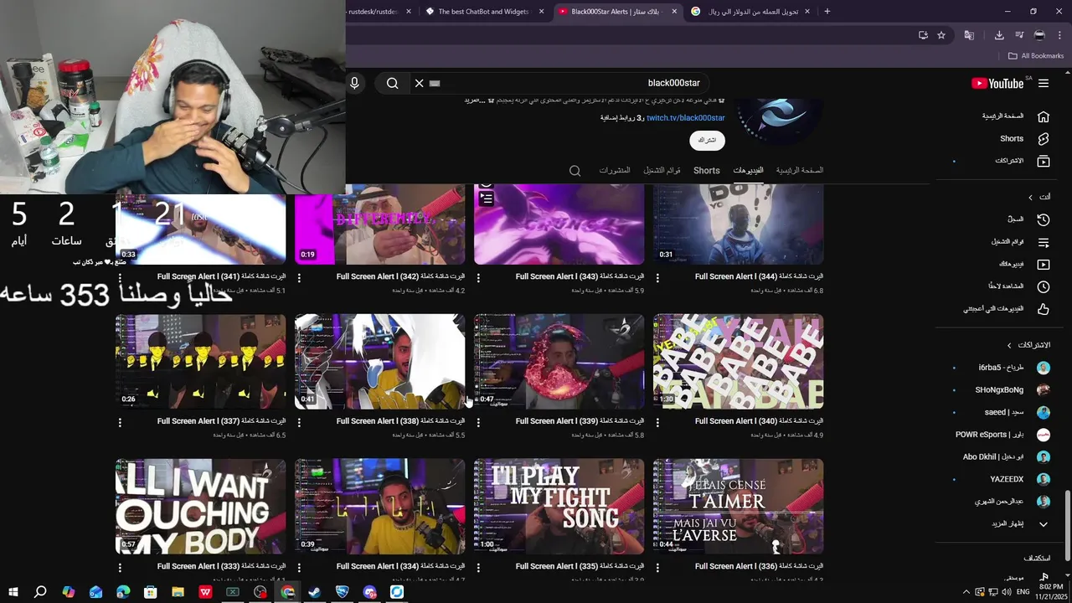Play the Full Screen Alert 340 BABE thumbnail
1072x603 pixels.
(x=738, y=362)
